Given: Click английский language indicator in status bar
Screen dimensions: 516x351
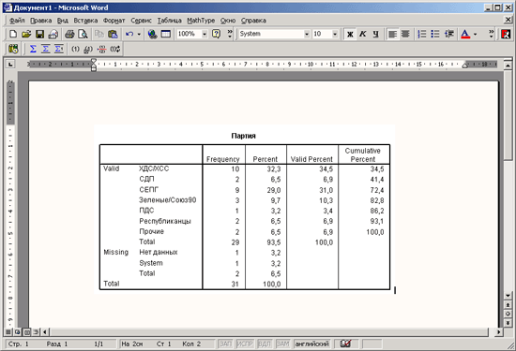Looking at the screenshot, I should point(311,344).
